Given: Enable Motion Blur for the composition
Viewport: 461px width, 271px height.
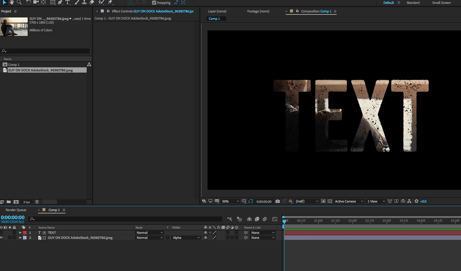Looking at the screenshot, I should click(x=265, y=219).
